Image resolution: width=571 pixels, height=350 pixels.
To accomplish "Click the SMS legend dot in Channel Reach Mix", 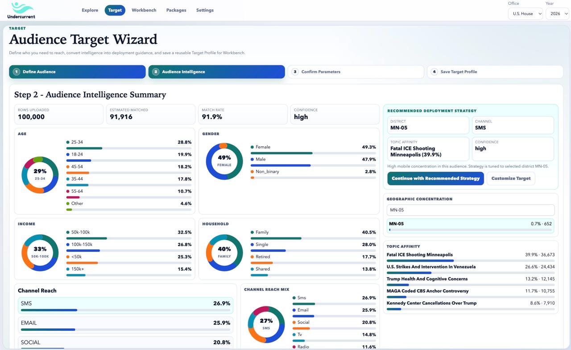I will pyautogui.click(x=293, y=297).
